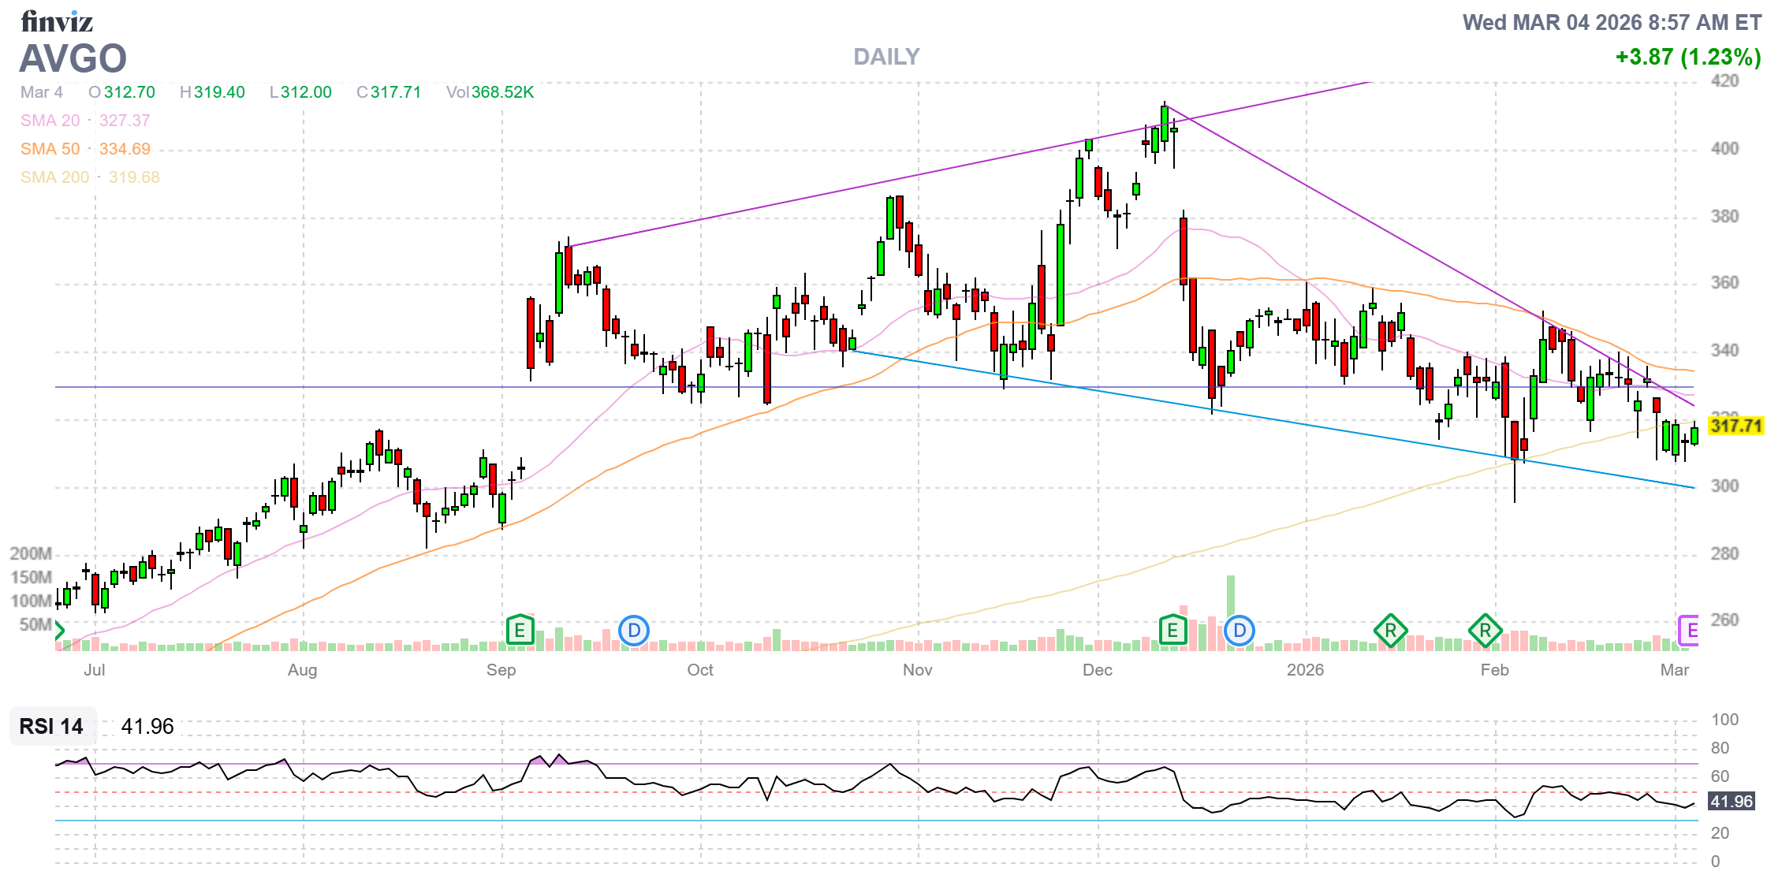Viewport: 1782px width, 886px height.
Task: Click the RSI 14 indicator label
Action: click(51, 726)
